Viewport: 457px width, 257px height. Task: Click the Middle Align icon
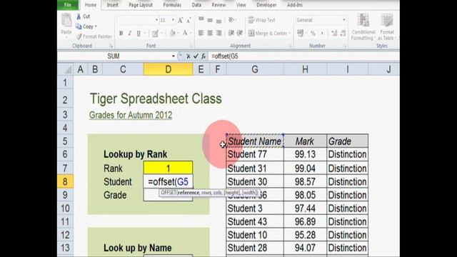(x=210, y=20)
